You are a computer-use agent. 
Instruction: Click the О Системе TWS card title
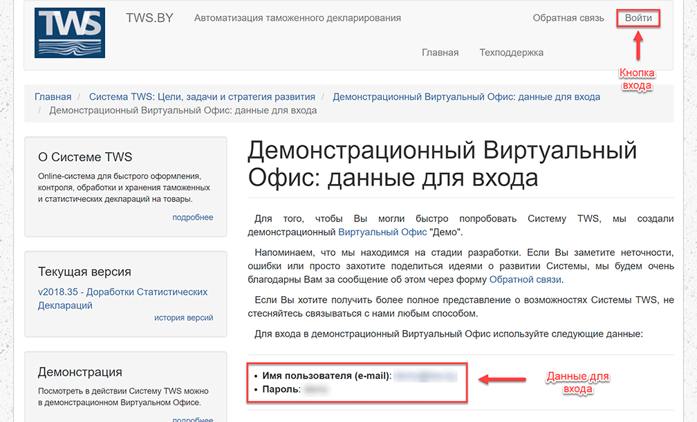coord(85,157)
